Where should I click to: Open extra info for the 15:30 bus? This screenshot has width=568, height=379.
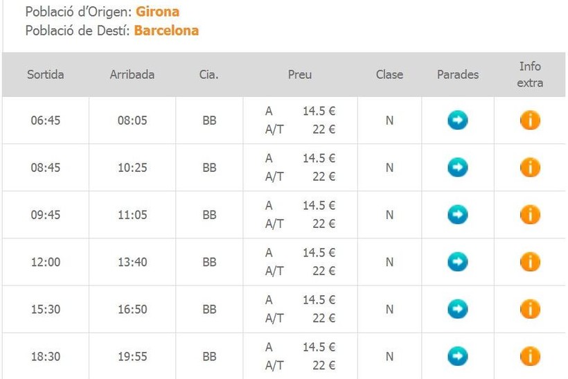tap(530, 309)
